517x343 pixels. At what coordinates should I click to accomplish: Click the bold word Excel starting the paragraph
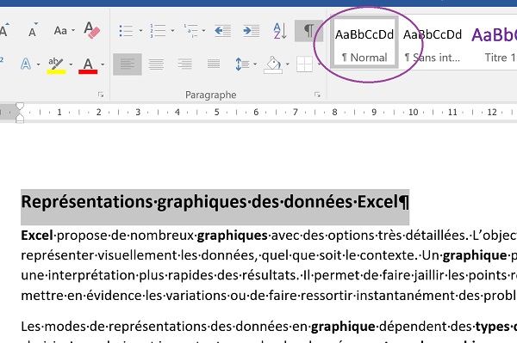point(37,236)
